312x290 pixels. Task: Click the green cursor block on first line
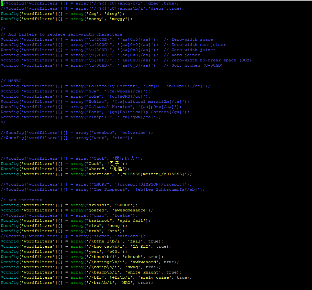(2, 3)
